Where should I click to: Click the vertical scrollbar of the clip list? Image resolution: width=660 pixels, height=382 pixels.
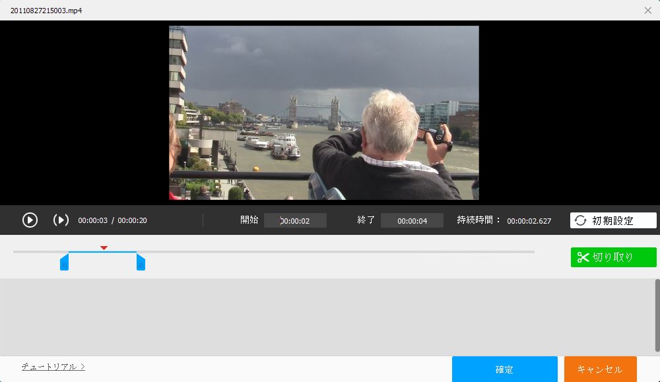click(x=657, y=315)
